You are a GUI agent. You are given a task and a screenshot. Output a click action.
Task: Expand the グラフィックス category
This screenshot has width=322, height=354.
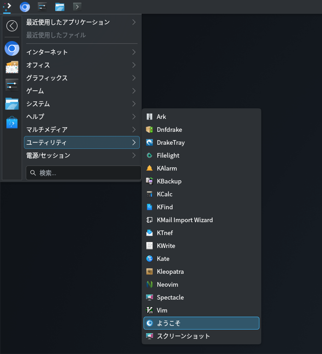pyautogui.click(x=82, y=78)
